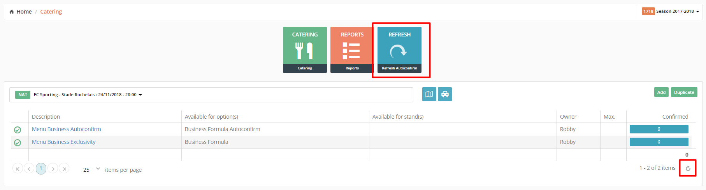
Task: Click the NAT badge
Action: tap(23, 95)
